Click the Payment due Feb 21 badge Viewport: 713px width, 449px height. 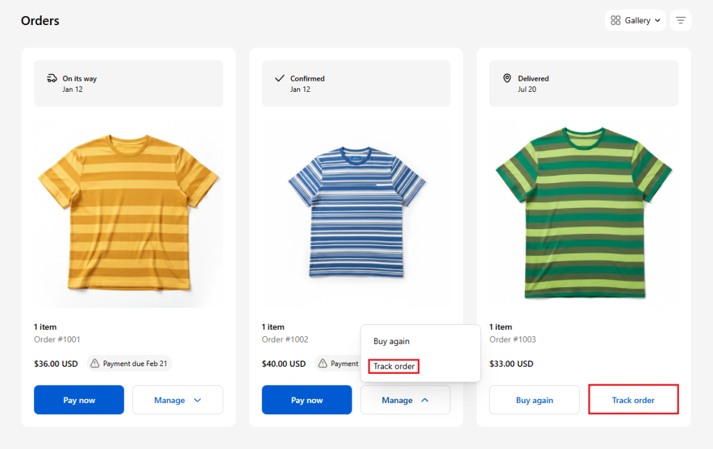tap(129, 363)
